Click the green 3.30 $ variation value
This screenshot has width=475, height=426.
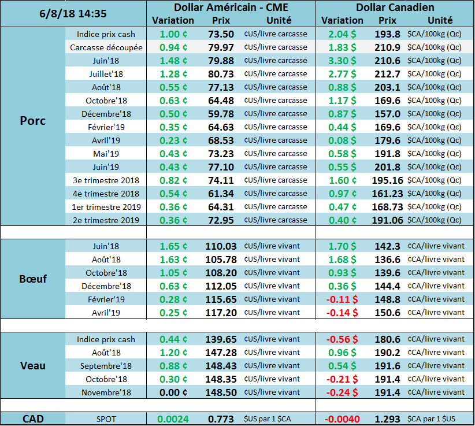342,61
